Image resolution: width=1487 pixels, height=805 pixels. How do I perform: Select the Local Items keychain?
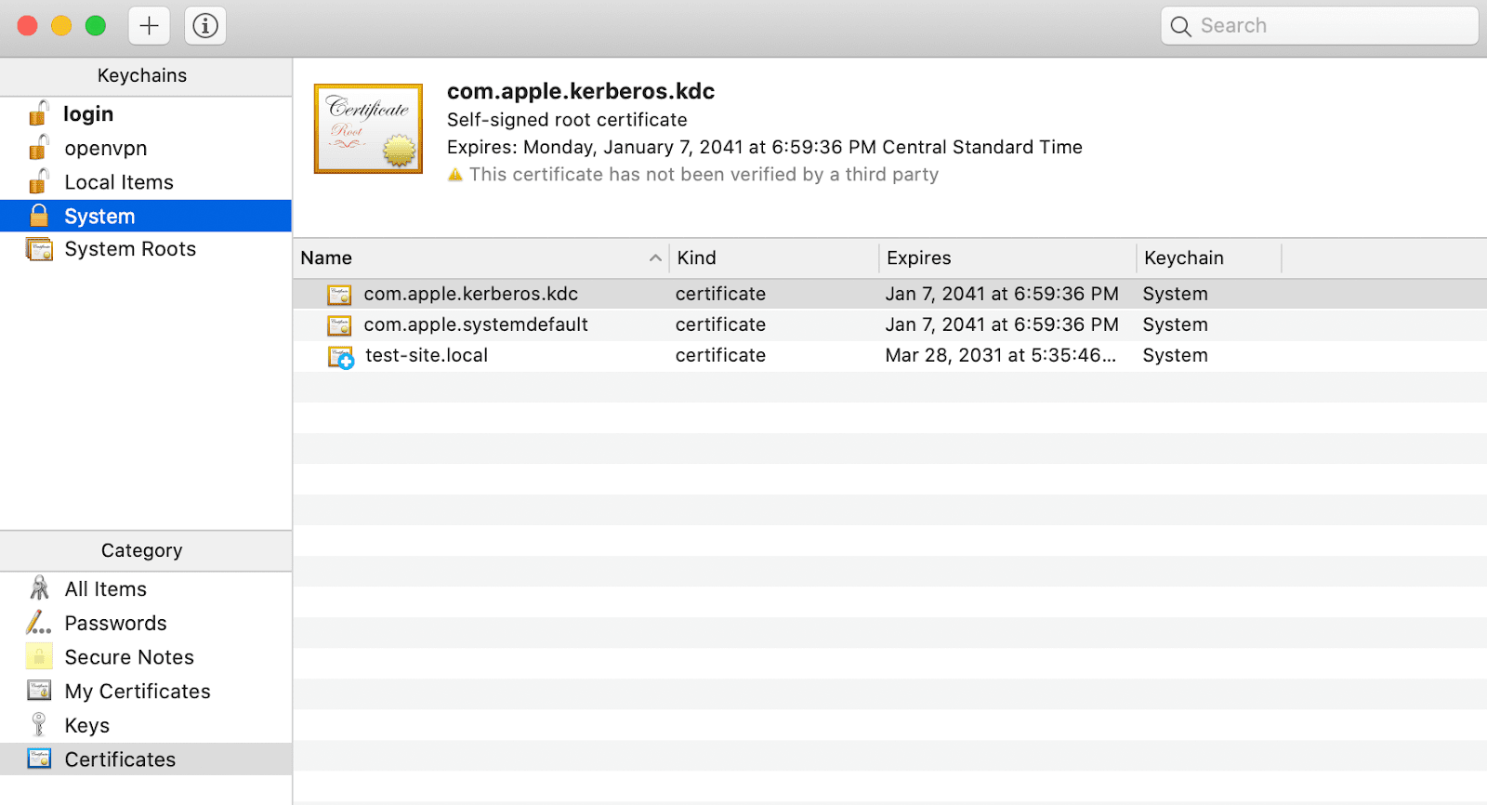coord(119,182)
